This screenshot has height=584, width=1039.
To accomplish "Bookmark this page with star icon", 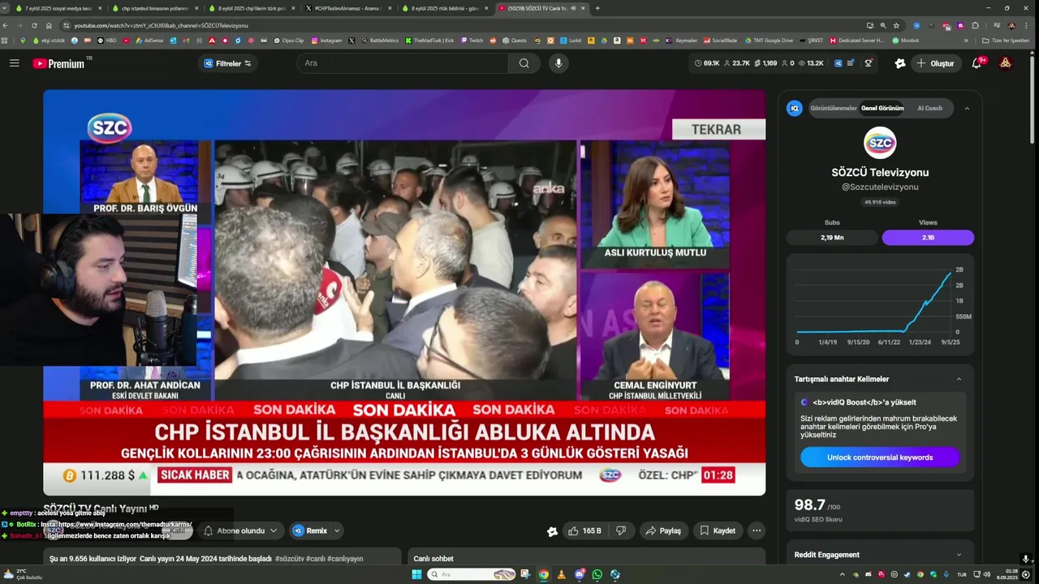I will click(896, 25).
